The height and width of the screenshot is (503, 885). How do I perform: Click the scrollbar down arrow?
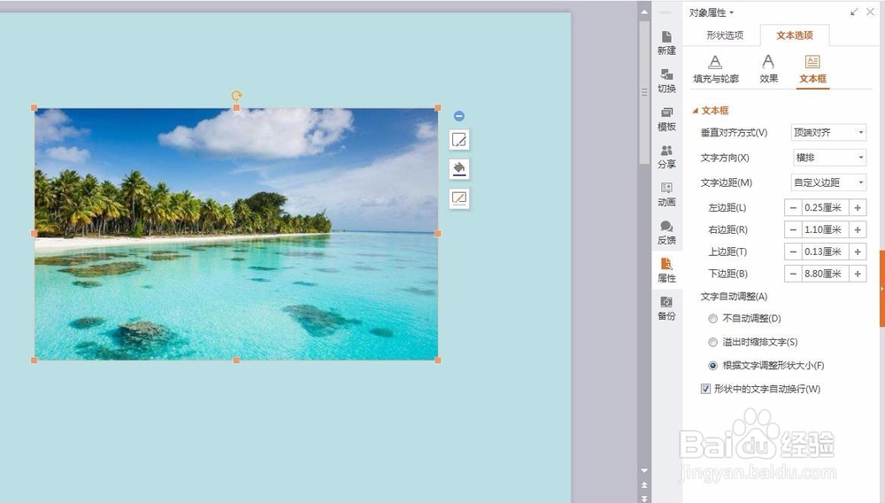pyautogui.click(x=644, y=470)
